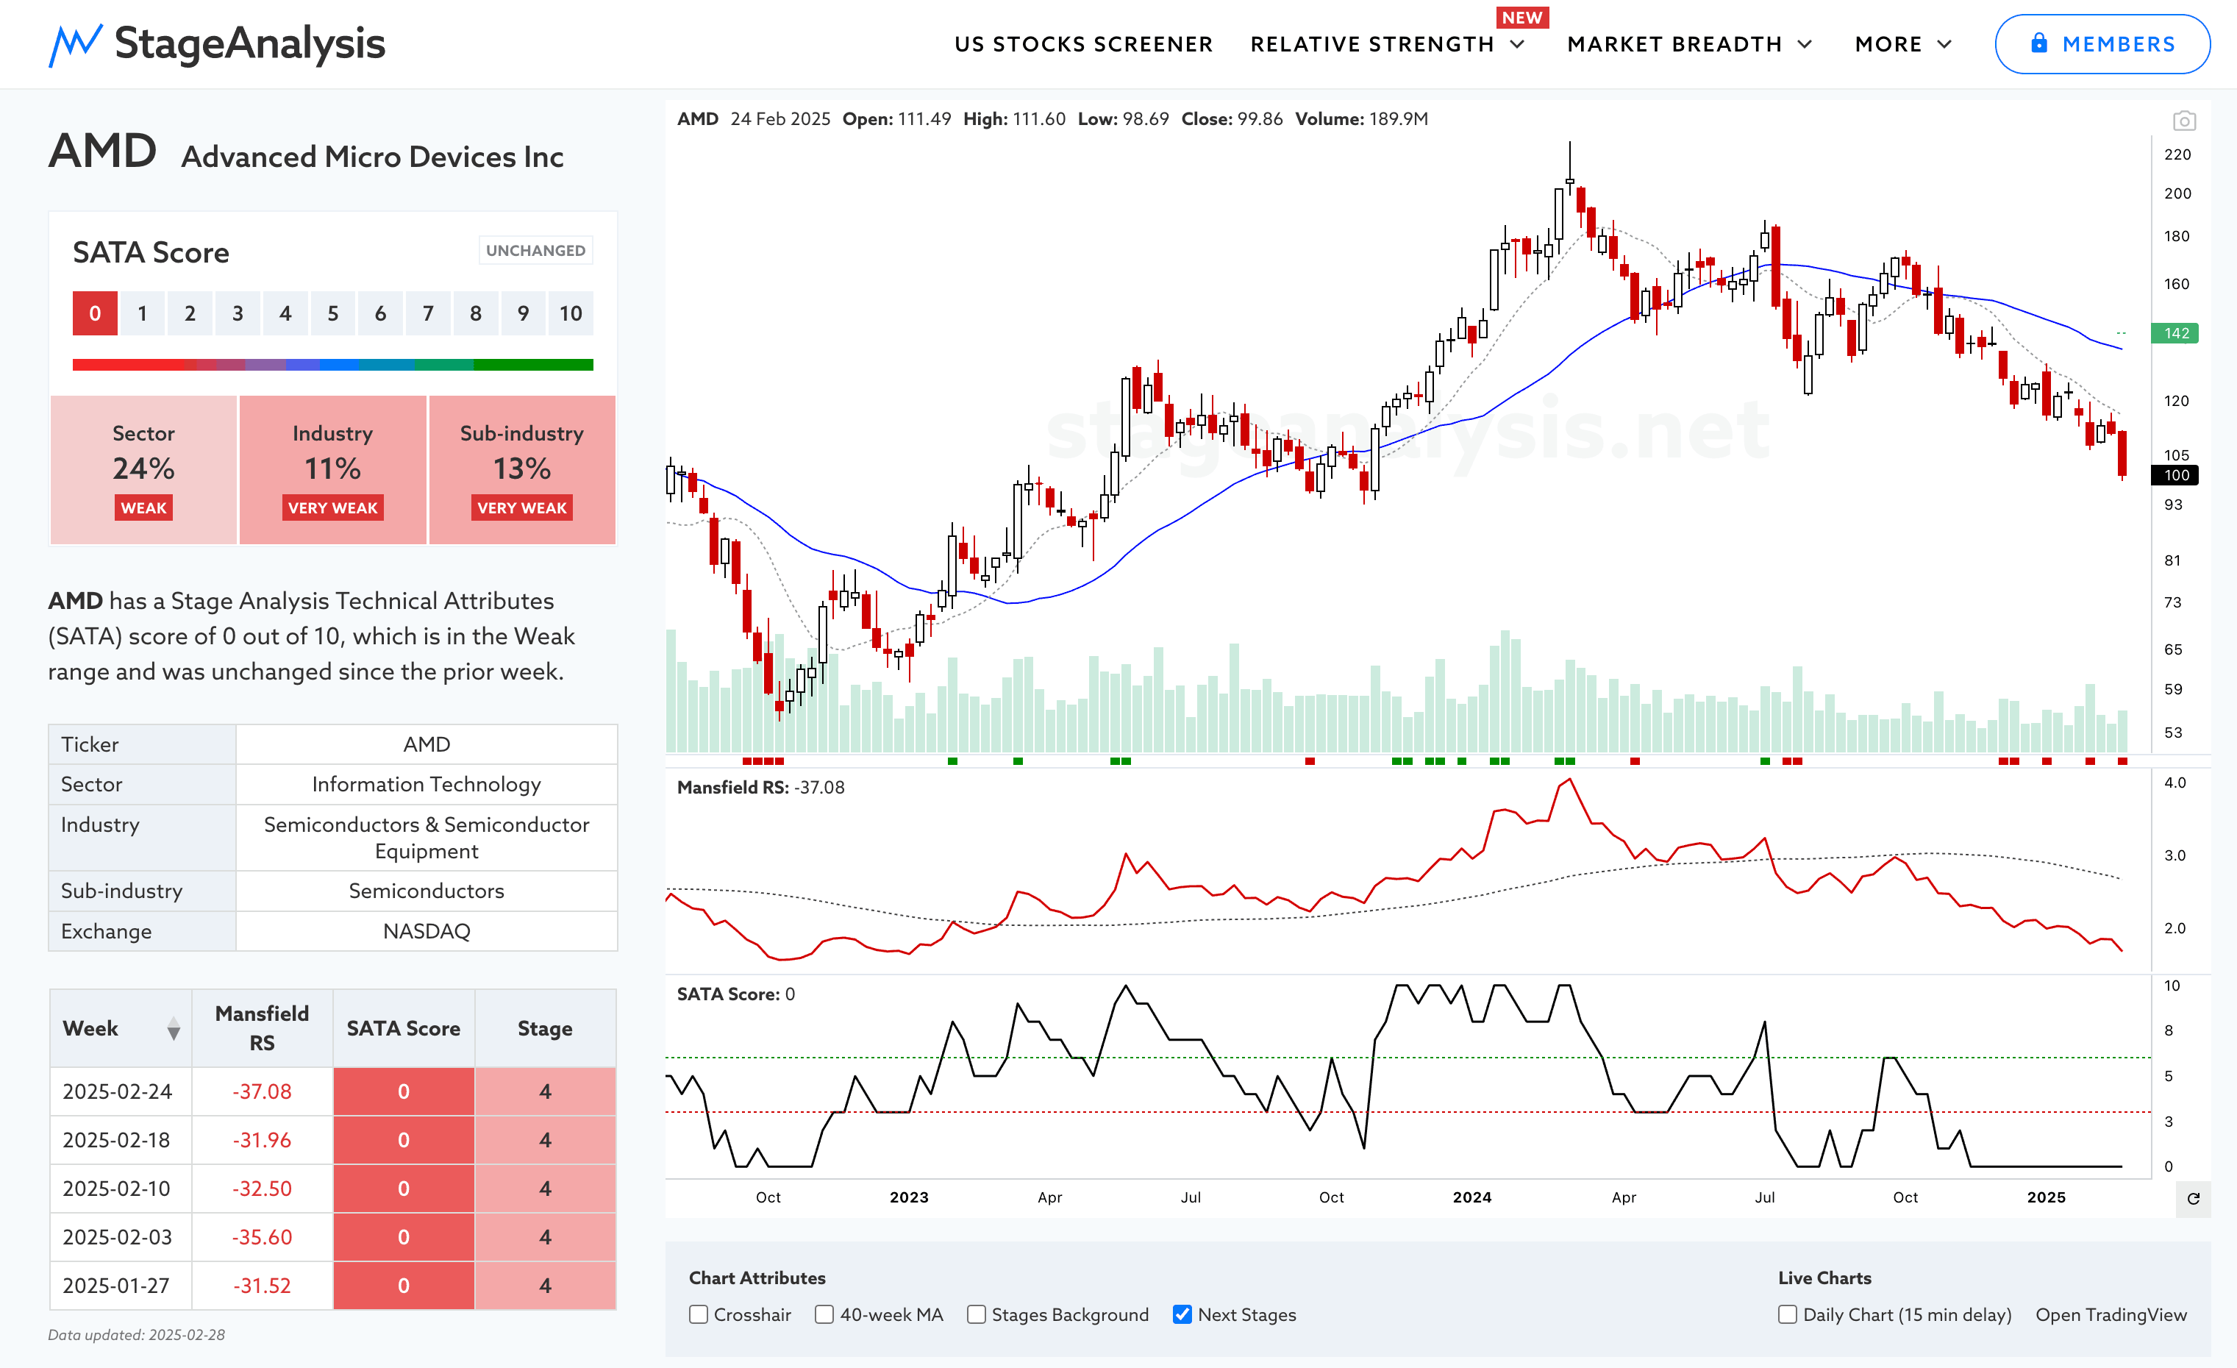Click the -35.60 Mansfield RS value

[263, 1237]
